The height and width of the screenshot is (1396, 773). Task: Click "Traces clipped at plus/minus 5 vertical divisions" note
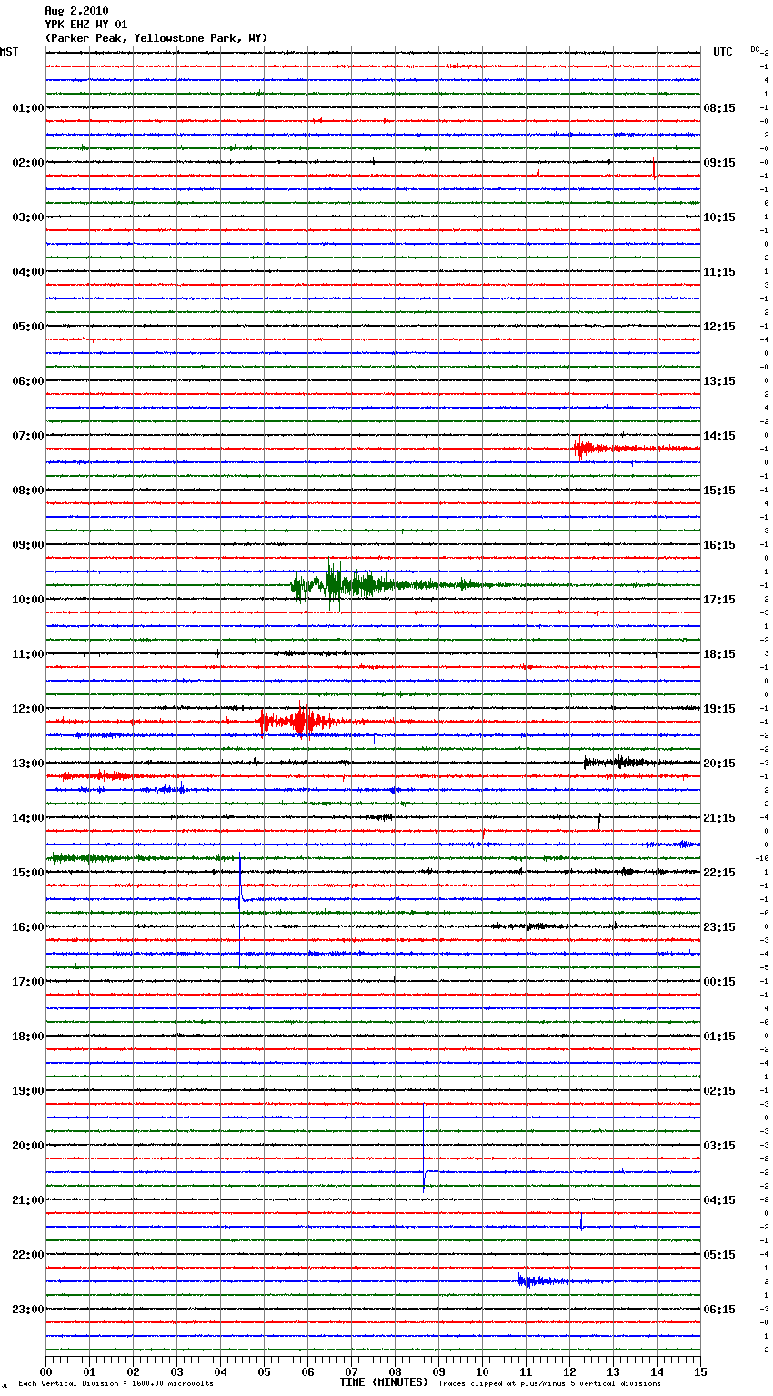point(549,1383)
